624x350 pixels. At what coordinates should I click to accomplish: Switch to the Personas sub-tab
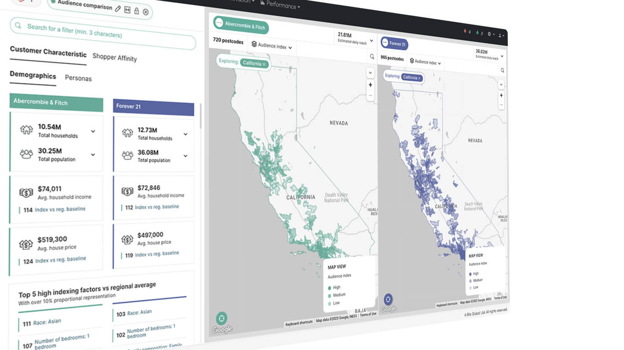78,78
